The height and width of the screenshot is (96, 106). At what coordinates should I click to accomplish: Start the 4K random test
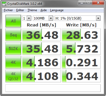pos(13,62)
